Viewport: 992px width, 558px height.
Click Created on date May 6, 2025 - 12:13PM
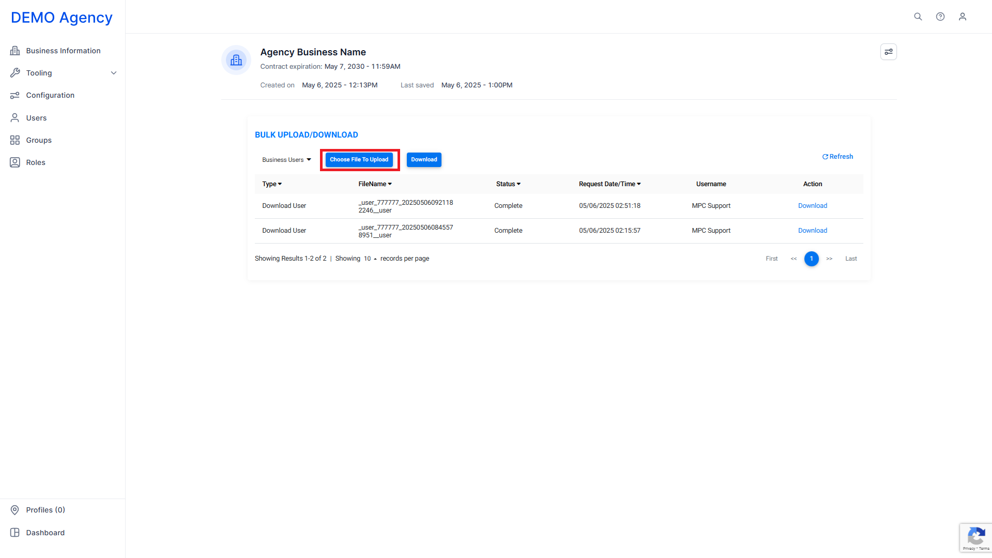click(x=340, y=85)
